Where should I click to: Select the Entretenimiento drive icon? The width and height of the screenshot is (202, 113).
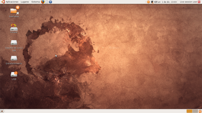coord(14,58)
